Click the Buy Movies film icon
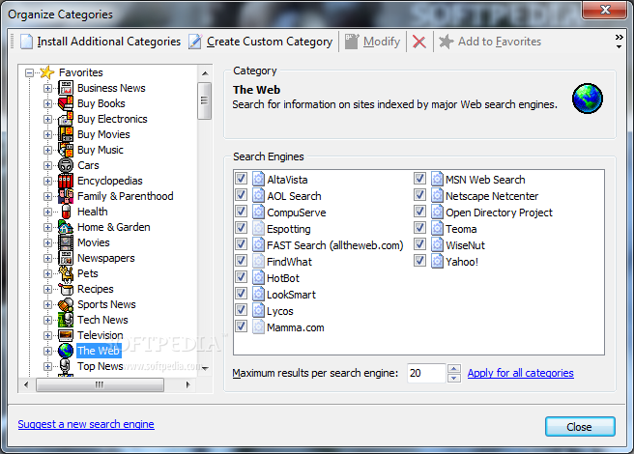 pyautogui.click(x=66, y=134)
